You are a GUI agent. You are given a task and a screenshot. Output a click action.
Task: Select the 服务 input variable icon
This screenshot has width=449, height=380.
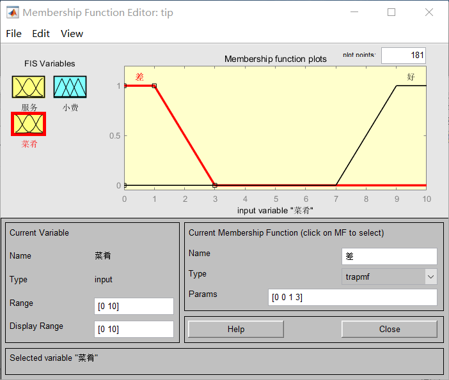[x=28, y=87]
